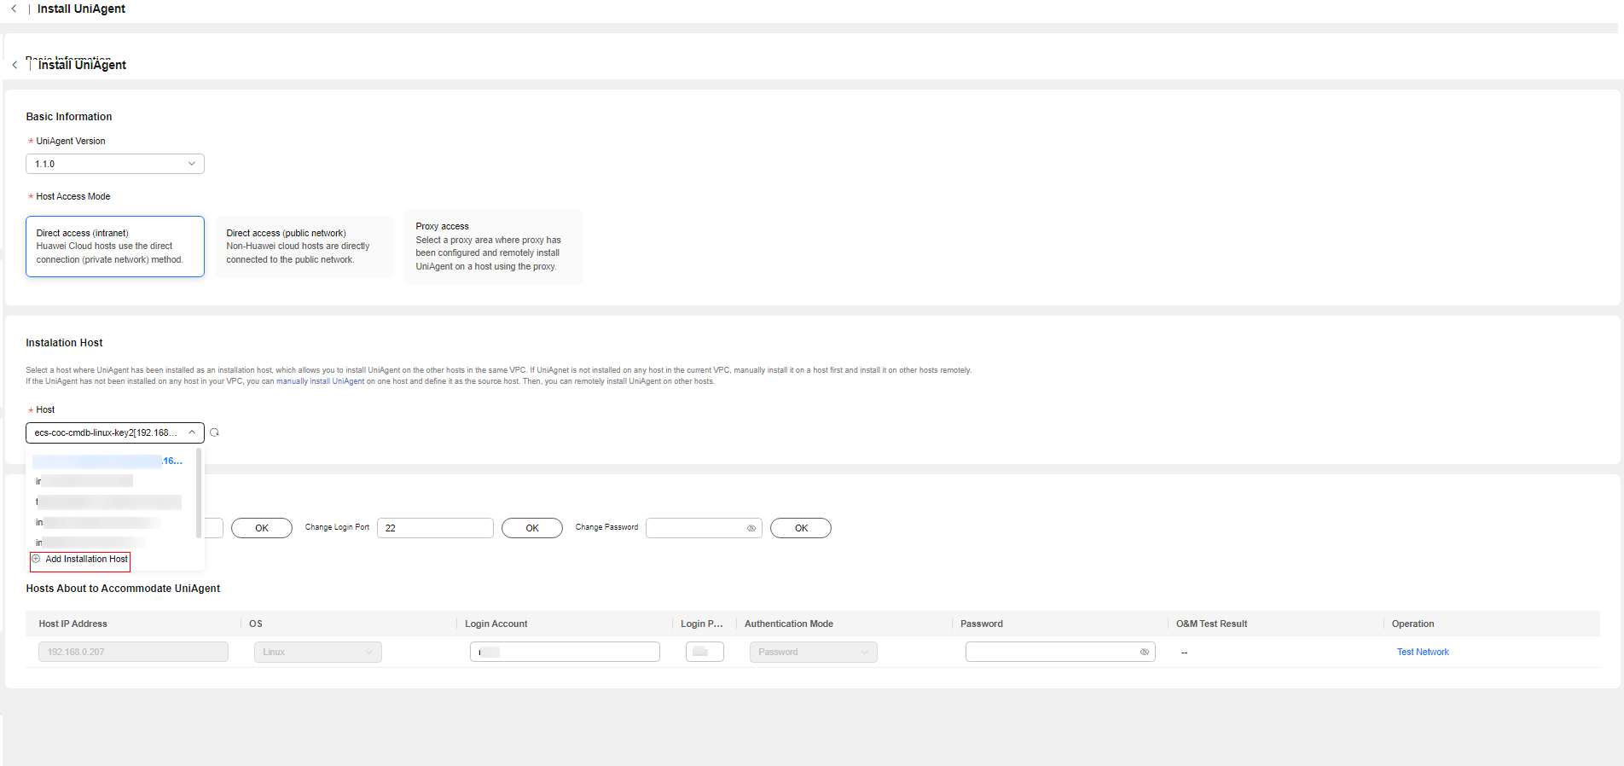
Task: Click the Change Login Port field showing 22
Action: point(435,528)
